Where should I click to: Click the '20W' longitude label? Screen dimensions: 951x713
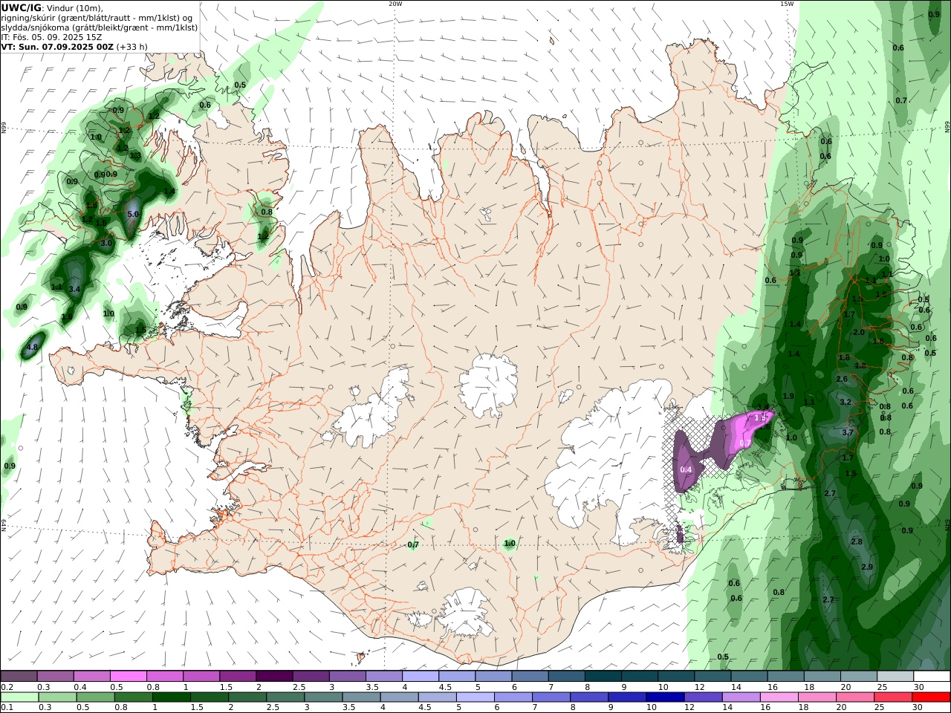(395, 4)
